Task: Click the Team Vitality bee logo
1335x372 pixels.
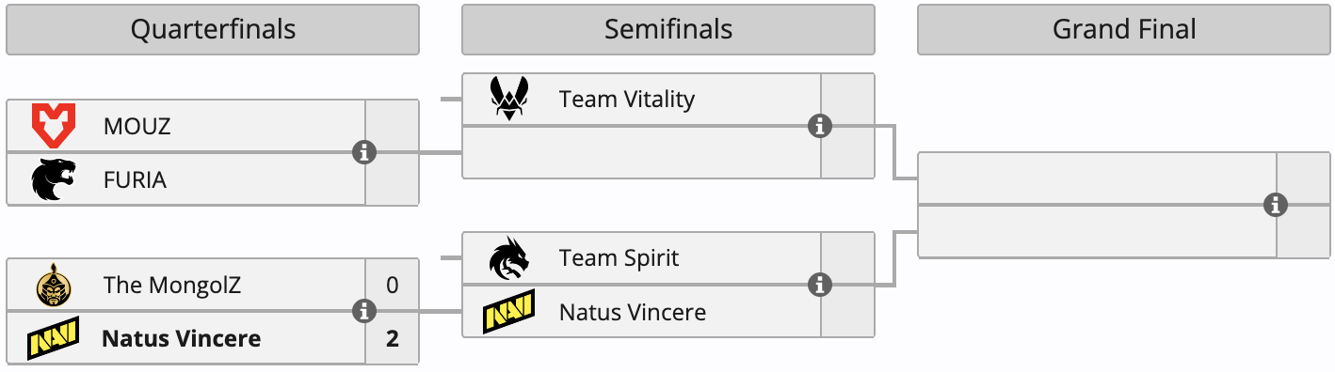Action: pyautogui.click(x=509, y=99)
